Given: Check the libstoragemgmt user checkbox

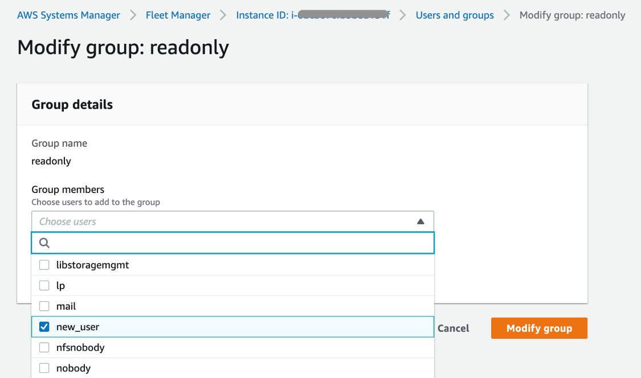Looking at the screenshot, I should pyautogui.click(x=44, y=264).
